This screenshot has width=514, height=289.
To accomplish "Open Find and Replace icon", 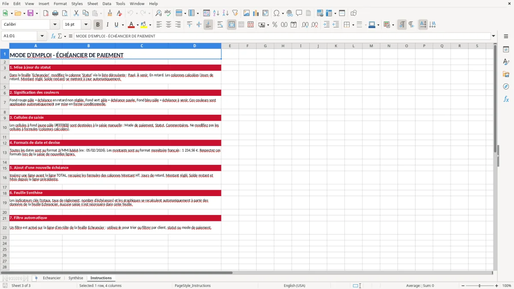I will click(x=158, y=13).
